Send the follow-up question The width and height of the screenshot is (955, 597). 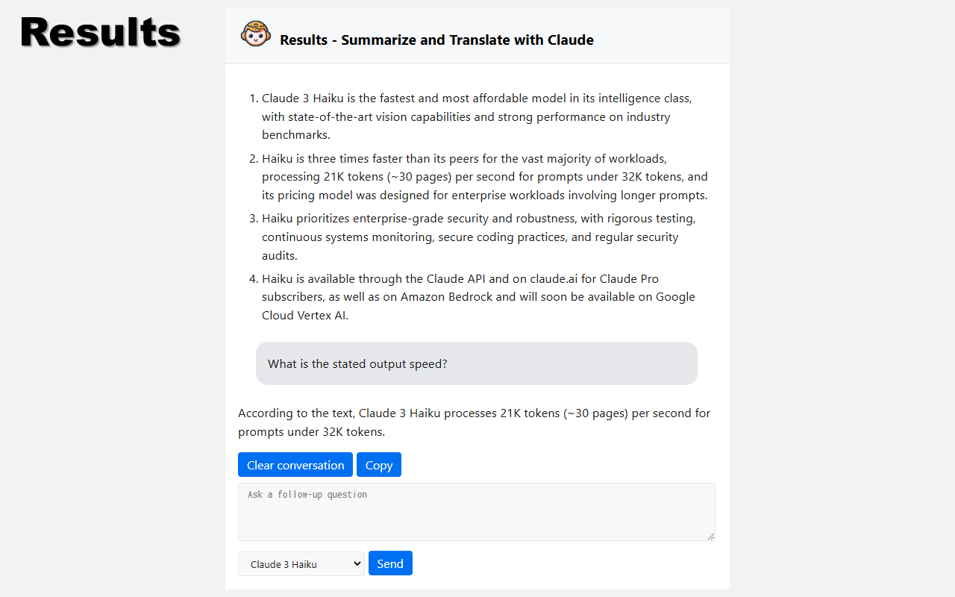pyautogui.click(x=390, y=563)
